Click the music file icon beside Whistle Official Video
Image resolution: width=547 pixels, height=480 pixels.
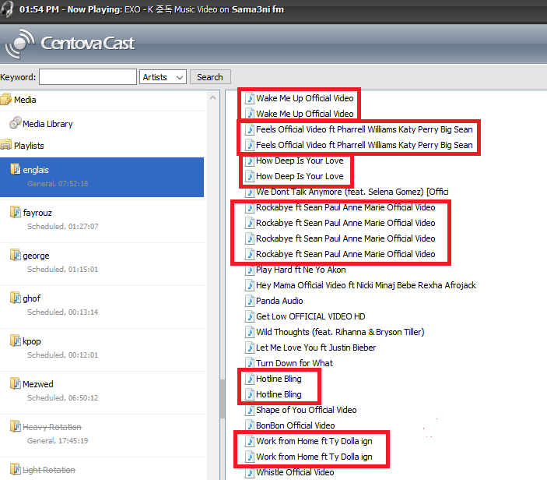pos(250,473)
